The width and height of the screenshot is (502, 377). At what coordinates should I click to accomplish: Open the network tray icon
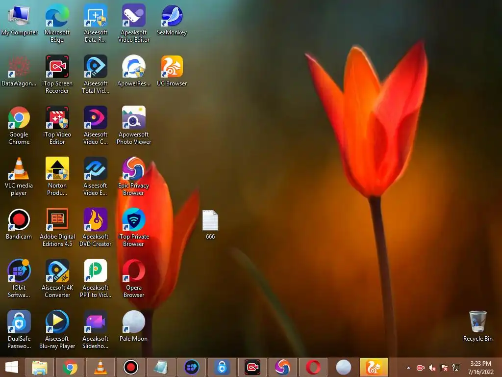(456, 368)
